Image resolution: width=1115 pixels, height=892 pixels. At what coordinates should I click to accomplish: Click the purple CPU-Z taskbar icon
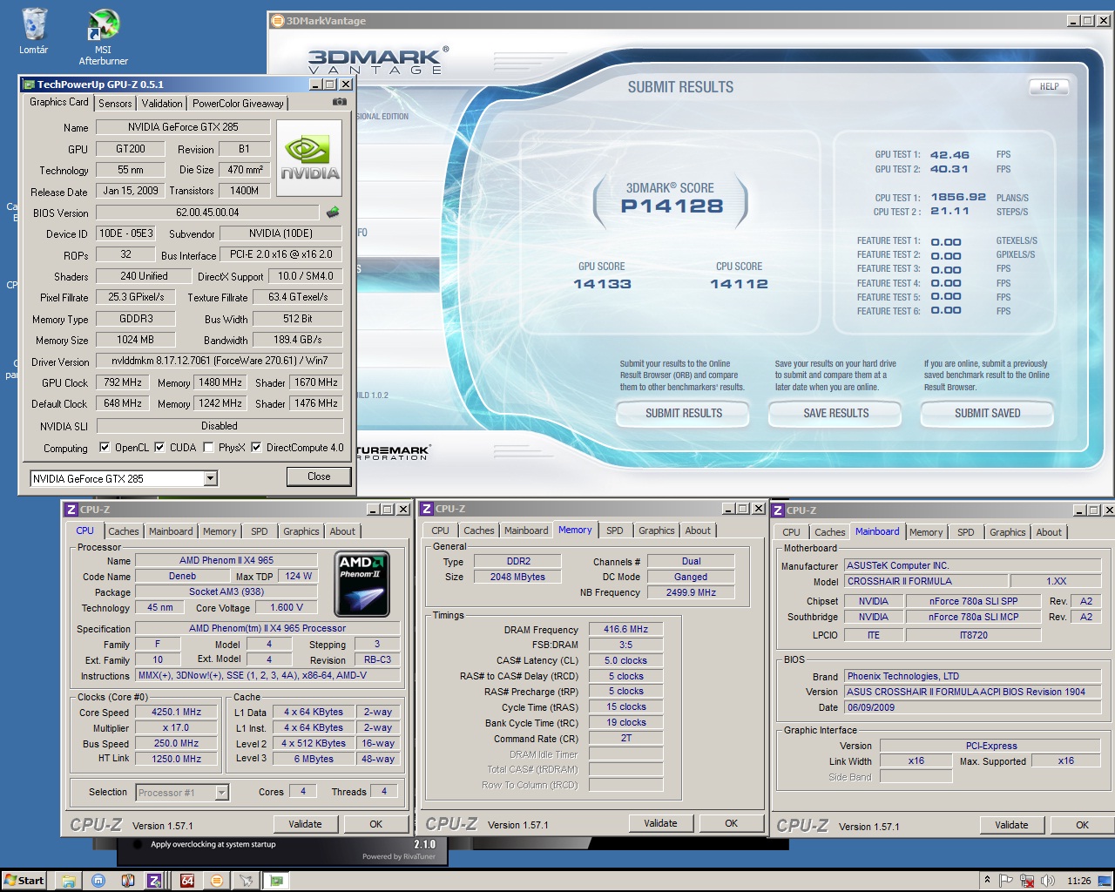coord(154,881)
